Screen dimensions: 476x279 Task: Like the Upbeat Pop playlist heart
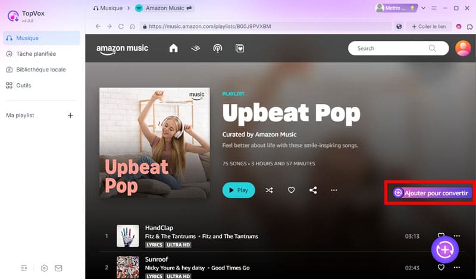[x=291, y=190]
